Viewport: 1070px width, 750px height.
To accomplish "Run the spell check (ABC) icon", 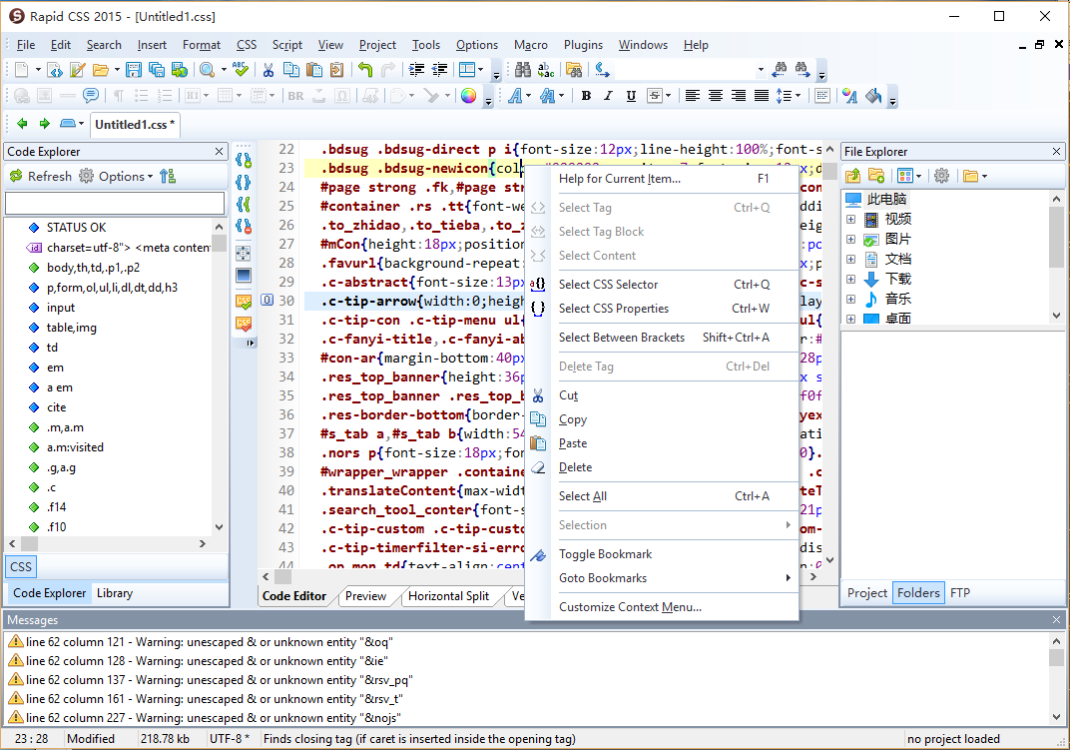I will click(x=240, y=70).
